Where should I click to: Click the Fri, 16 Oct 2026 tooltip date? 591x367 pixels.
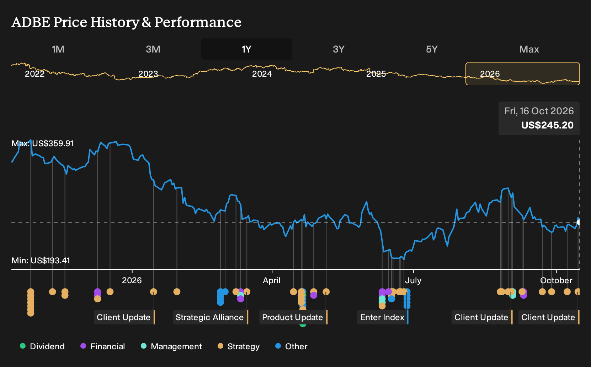tap(539, 111)
